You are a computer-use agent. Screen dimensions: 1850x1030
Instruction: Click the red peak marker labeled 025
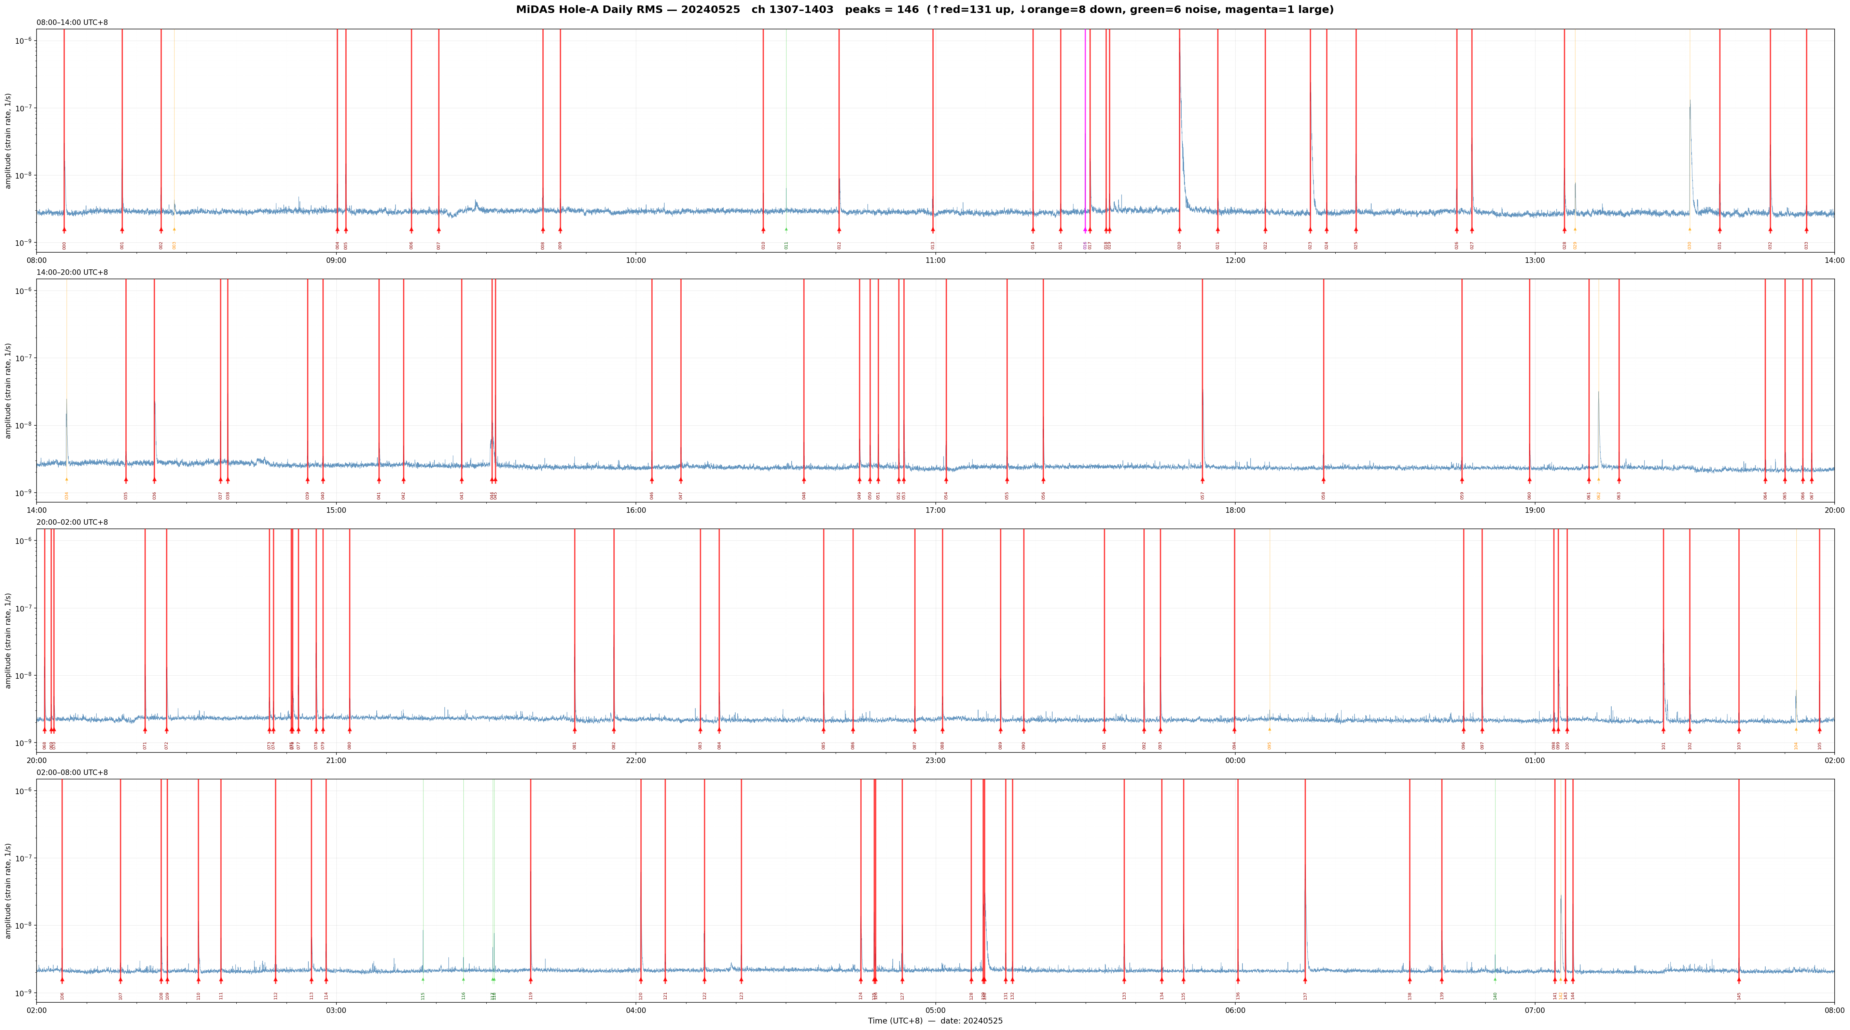(x=1356, y=230)
